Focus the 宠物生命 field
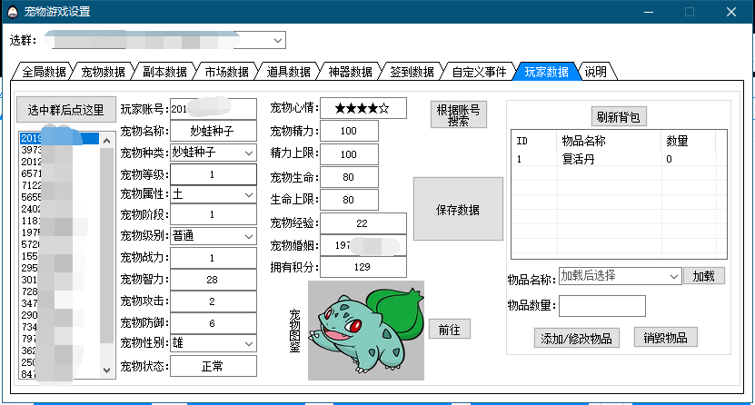The width and height of the screenshot is (755, 405). pos(349,177)
